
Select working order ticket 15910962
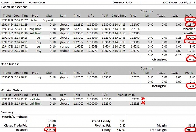(x=8, y=99)
